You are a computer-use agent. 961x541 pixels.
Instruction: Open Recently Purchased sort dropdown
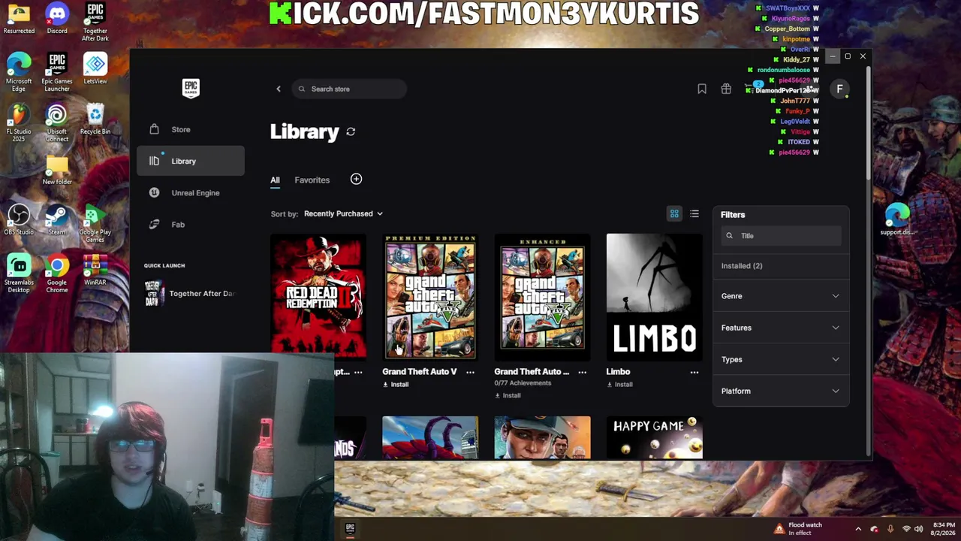pos(343,213)
